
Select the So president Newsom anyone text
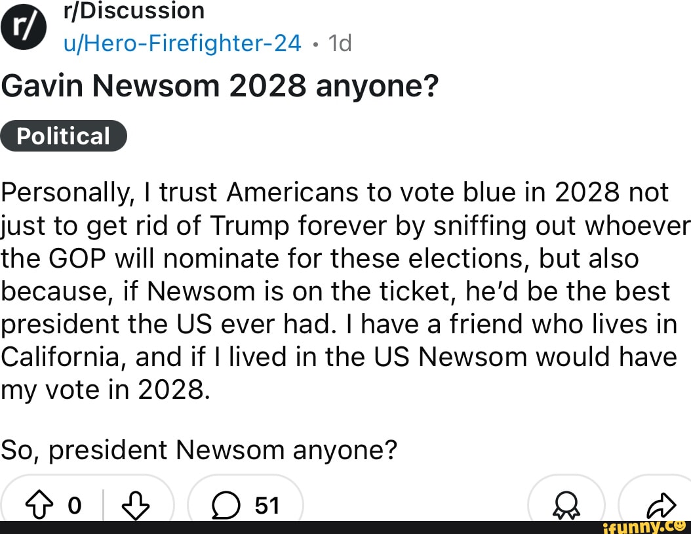[x=199, y=449]
